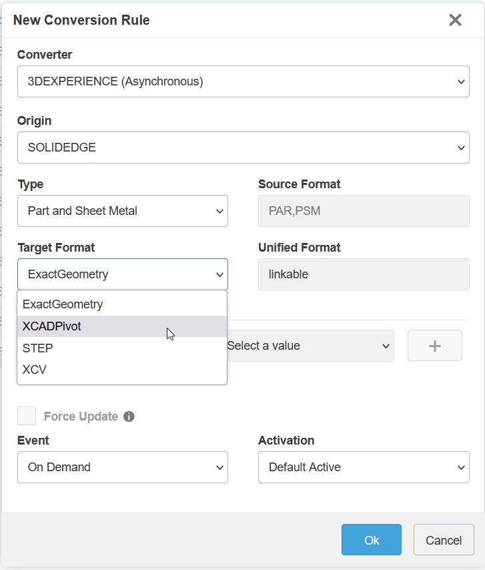The width and height of the screenshot is (485, 570).
Task: Toggle the Force Update checkbox
Action: coord(27,416)
